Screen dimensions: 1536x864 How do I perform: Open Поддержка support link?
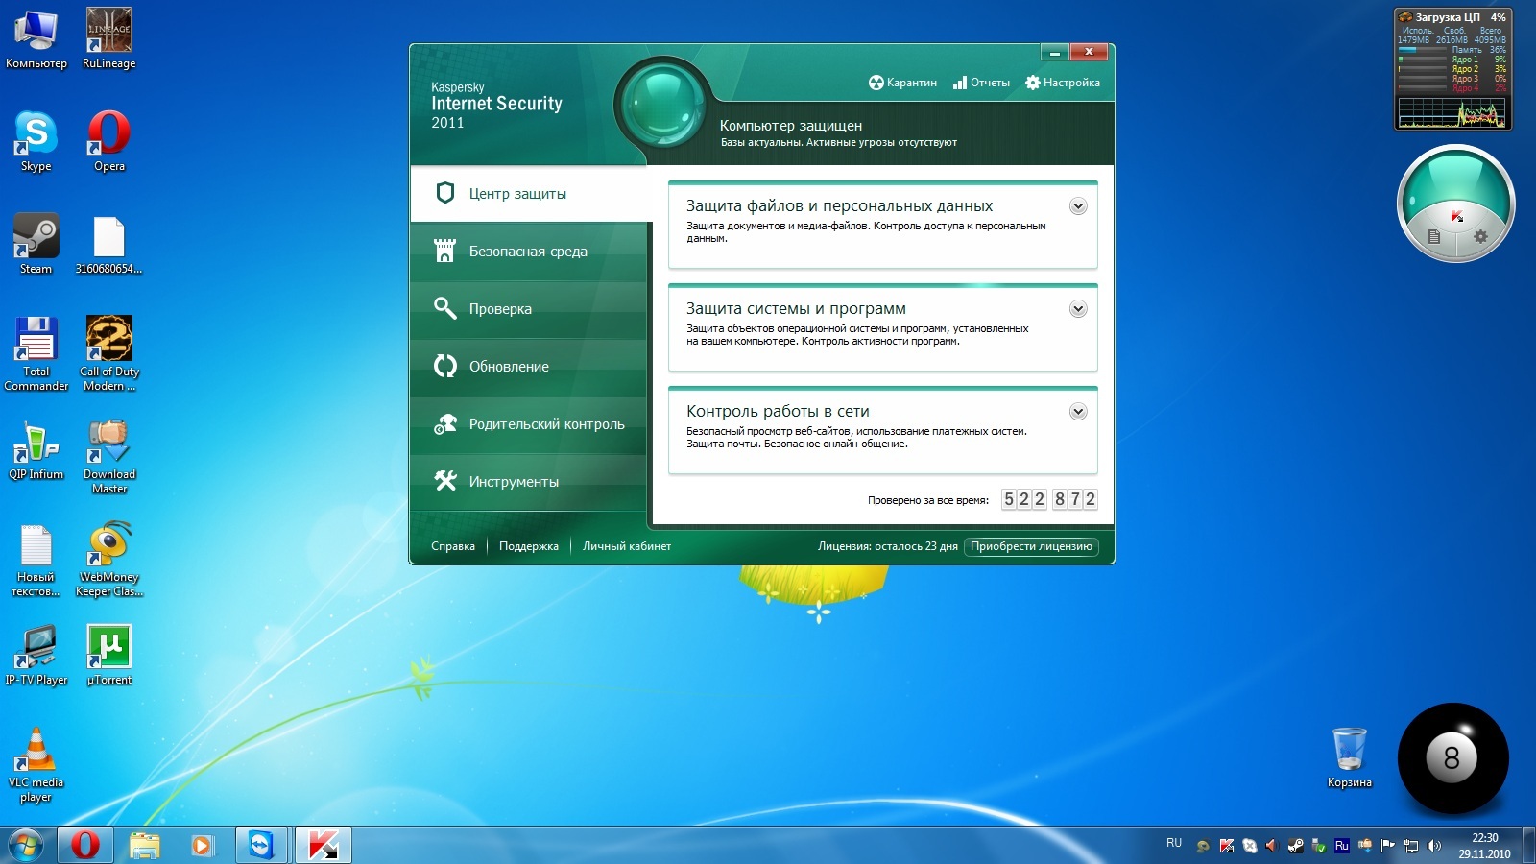click(x=529, y=546)
